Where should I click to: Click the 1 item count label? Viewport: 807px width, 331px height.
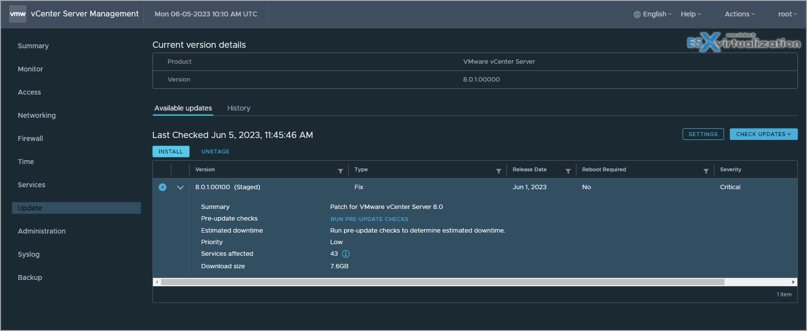click(x=784, y=294)
